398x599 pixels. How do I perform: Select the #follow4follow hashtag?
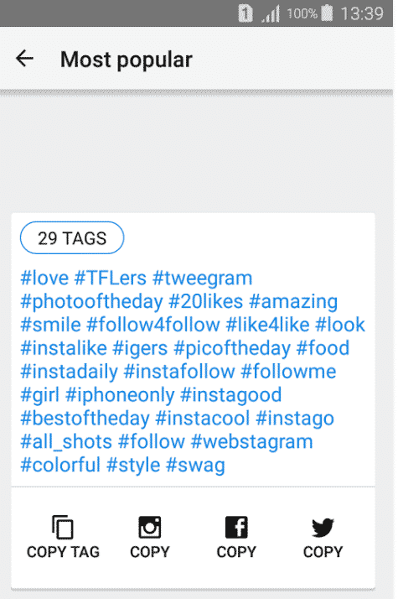click(x=153, y=325)
